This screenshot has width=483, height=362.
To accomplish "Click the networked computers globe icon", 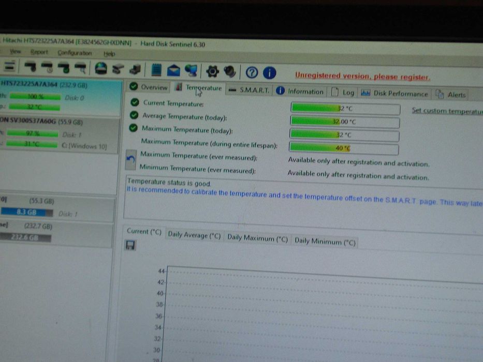I will pos(191,70).
